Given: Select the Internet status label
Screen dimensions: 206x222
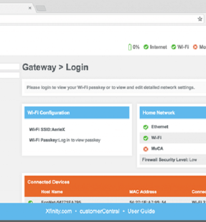Looking at the screenshot, I should [158, 47].
